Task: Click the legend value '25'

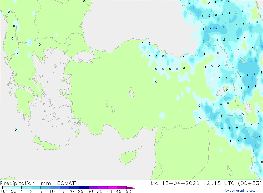Action: coord(80,191)
